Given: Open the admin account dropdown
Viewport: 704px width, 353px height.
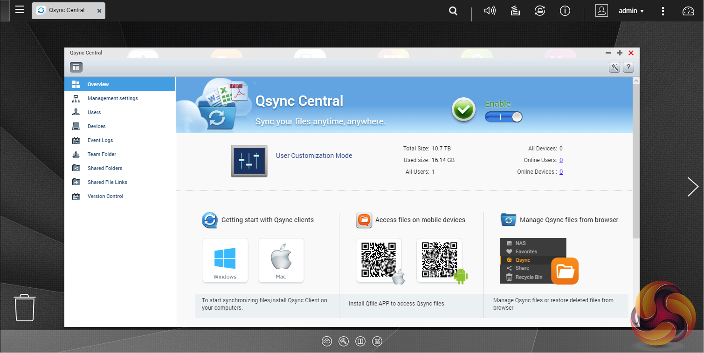Looking at the screenshot, I should tap(631, 11).
